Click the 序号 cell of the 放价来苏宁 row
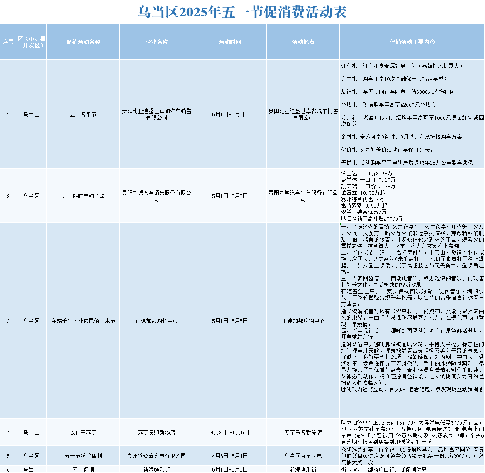This screenshot has width=485, height=473. (x=8, y=432)
